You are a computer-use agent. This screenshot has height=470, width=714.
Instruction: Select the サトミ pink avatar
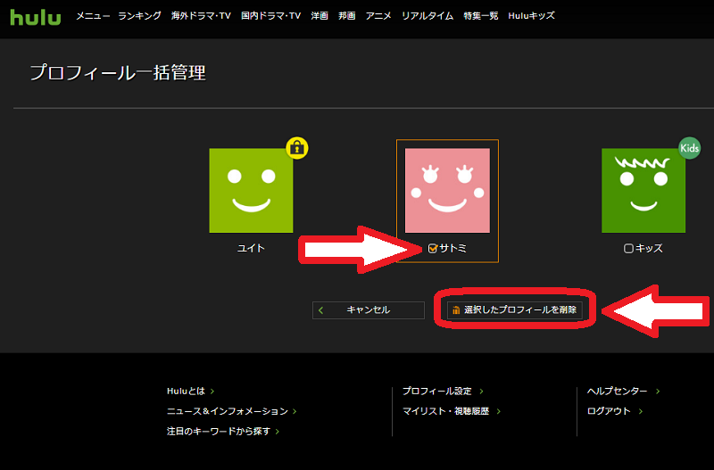pos(448,191)
